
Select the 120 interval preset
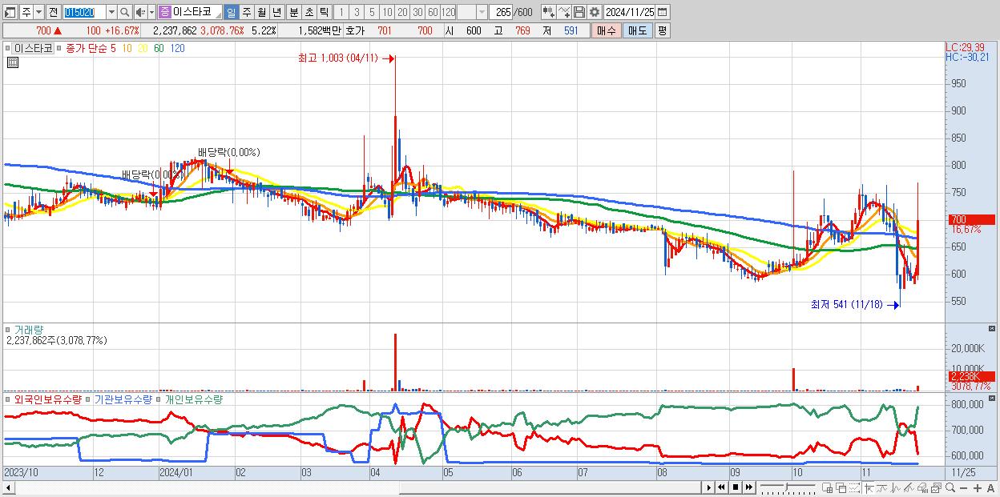click(x=448, y=12)
